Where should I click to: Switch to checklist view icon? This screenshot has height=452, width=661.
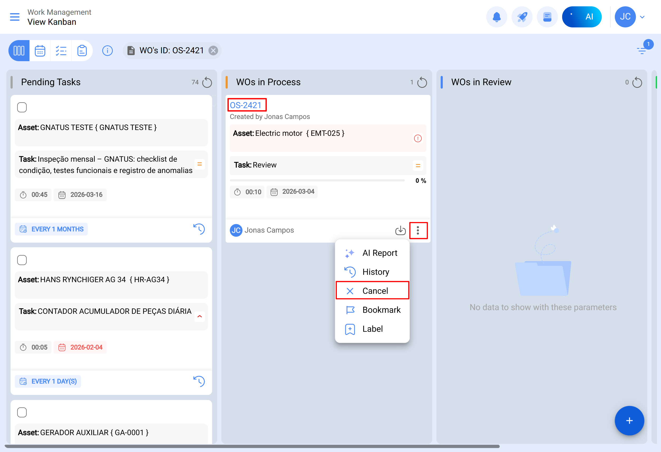(61, 51)
